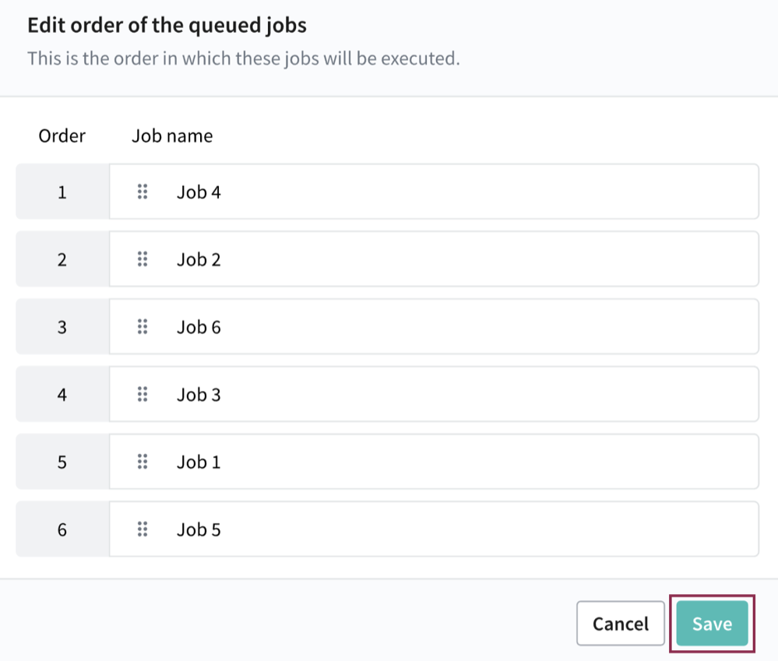The image size is (778, 661).
Task: Click the order number 1 cell
Action: tap(61, 192)
